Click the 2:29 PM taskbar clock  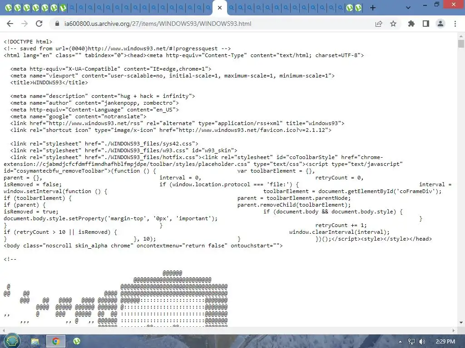[x=445, y=342]
